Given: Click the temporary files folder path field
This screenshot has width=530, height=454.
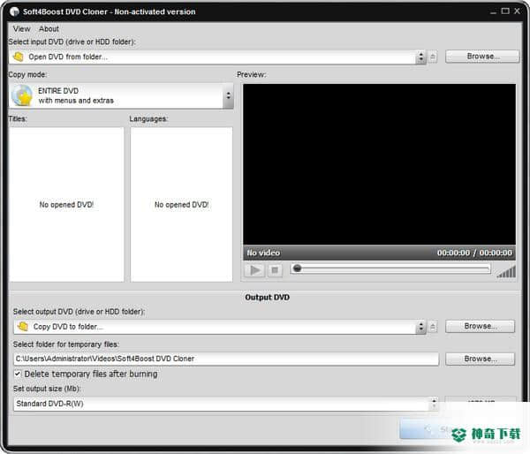Looking at the screenshot, I should coord(226,359).
